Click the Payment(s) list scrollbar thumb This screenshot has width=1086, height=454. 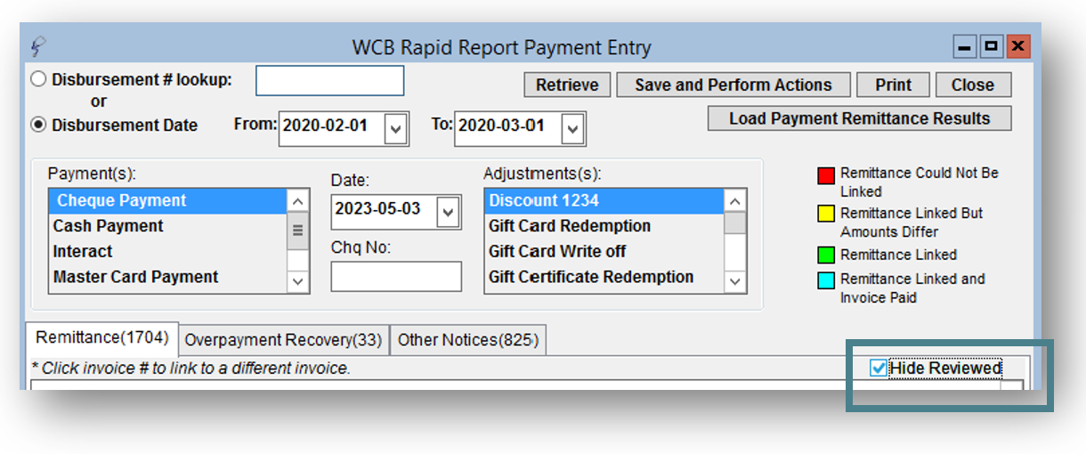click(298, 230)
